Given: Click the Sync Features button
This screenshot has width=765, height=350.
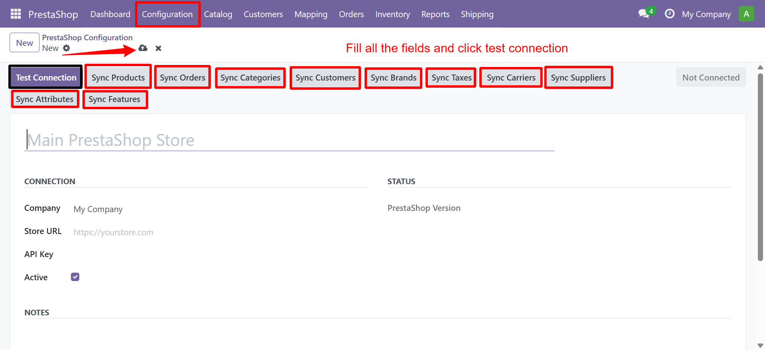Looking at the screenshot, I should (114, 99).
